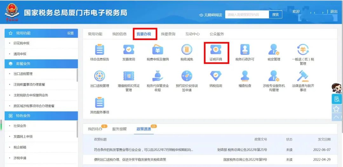The width and height of the screenshot is (343, 167).
Task: Open the 税收减免 icon
Action: (x=187, y=50)
